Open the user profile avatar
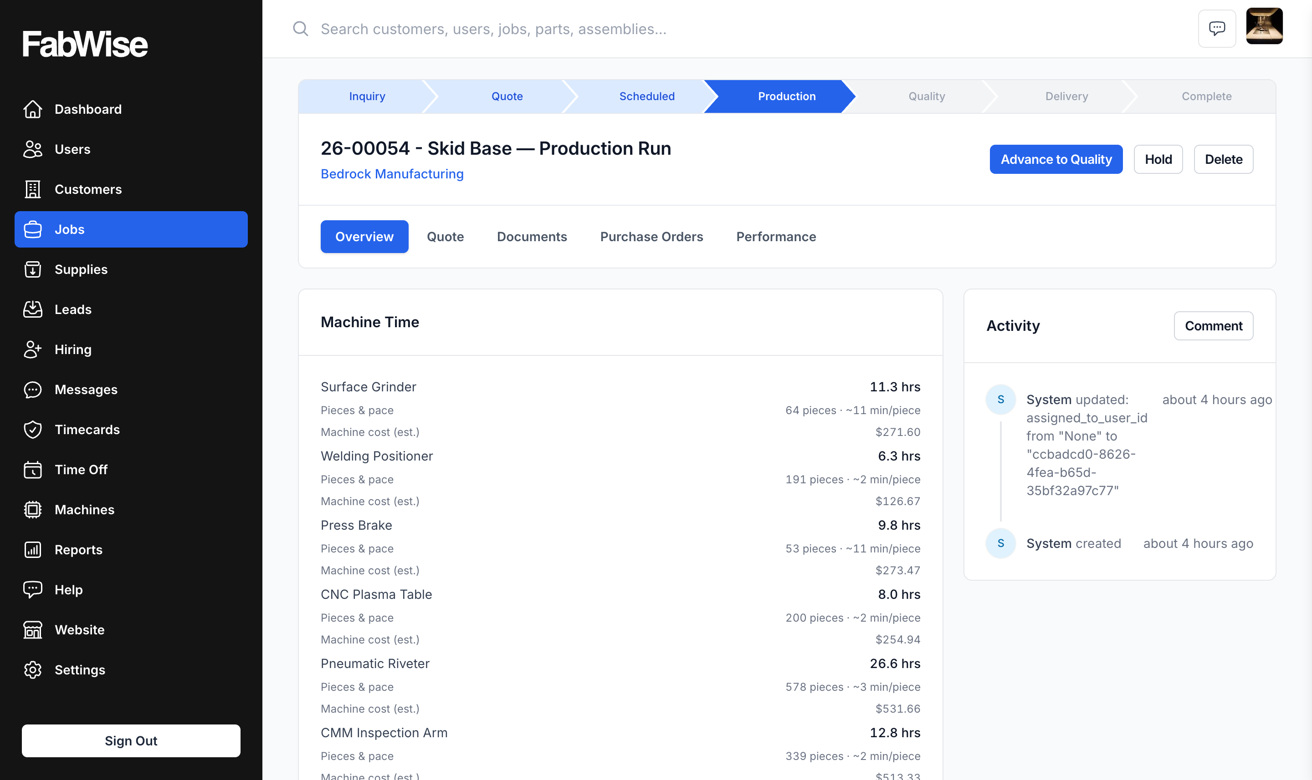Image resolution: width=1312 pixels, height=780 pixels. point(1264,26)
